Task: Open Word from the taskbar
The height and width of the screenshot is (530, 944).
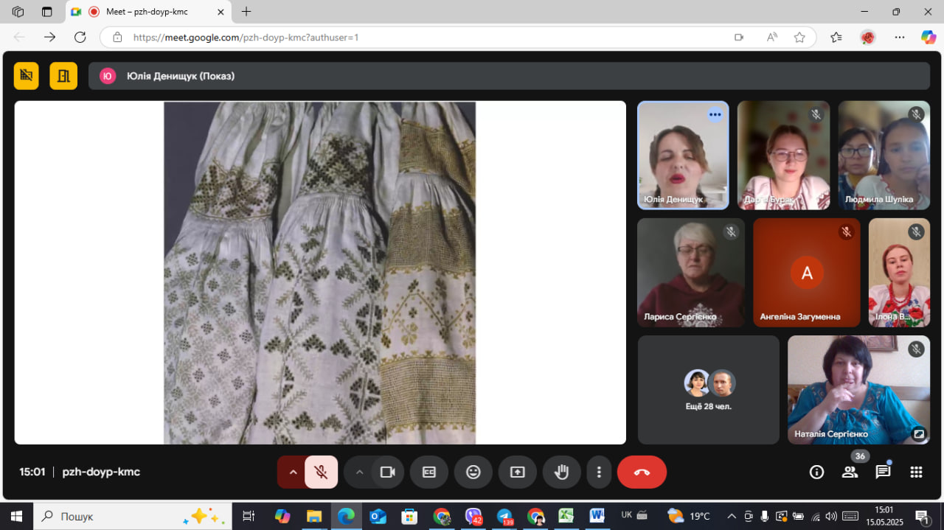Action: [x=596, y=516]
